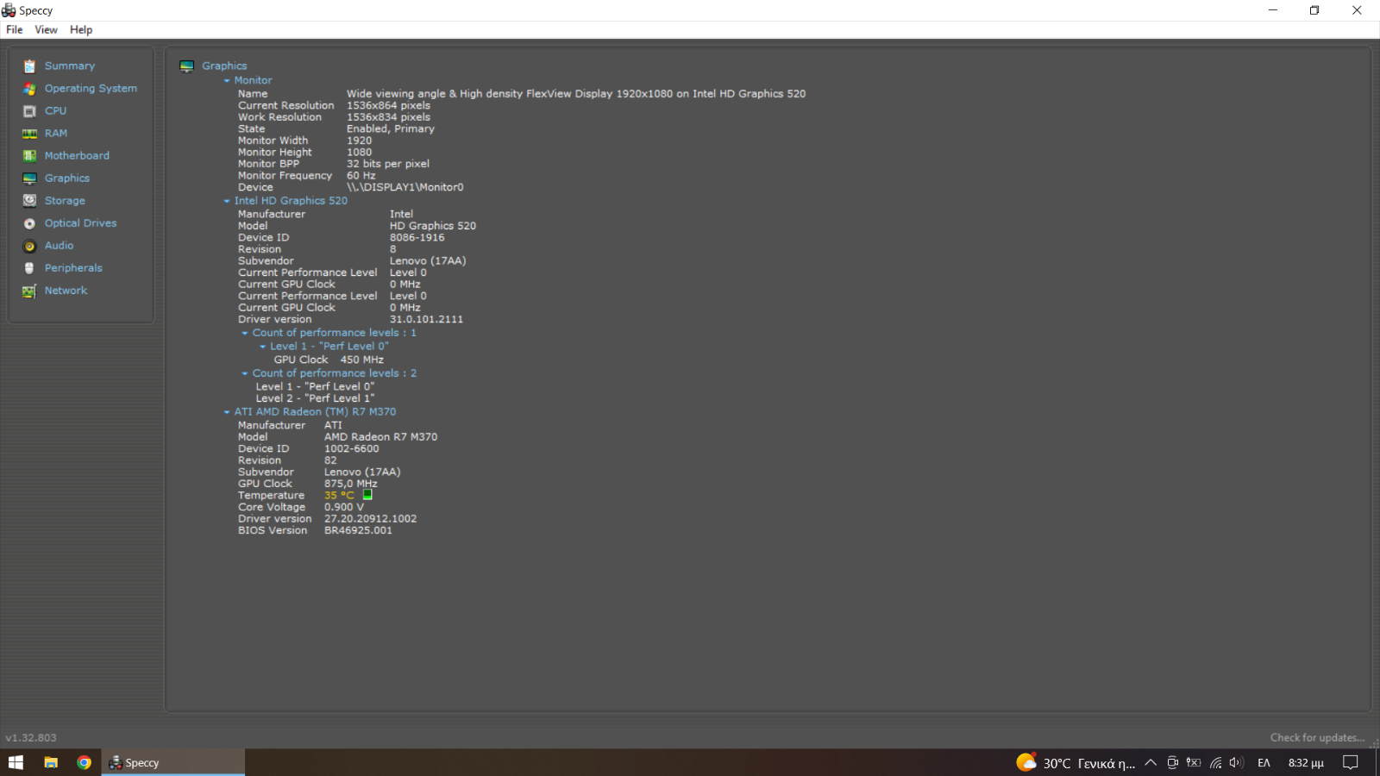Click the RAM module icon
Viewport: 1380px width, 776px height.
coord(29,134)
